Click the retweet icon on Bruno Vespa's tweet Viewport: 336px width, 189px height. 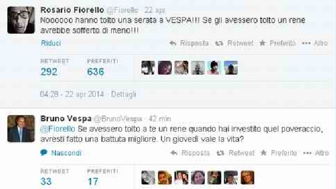coord(220,153)
